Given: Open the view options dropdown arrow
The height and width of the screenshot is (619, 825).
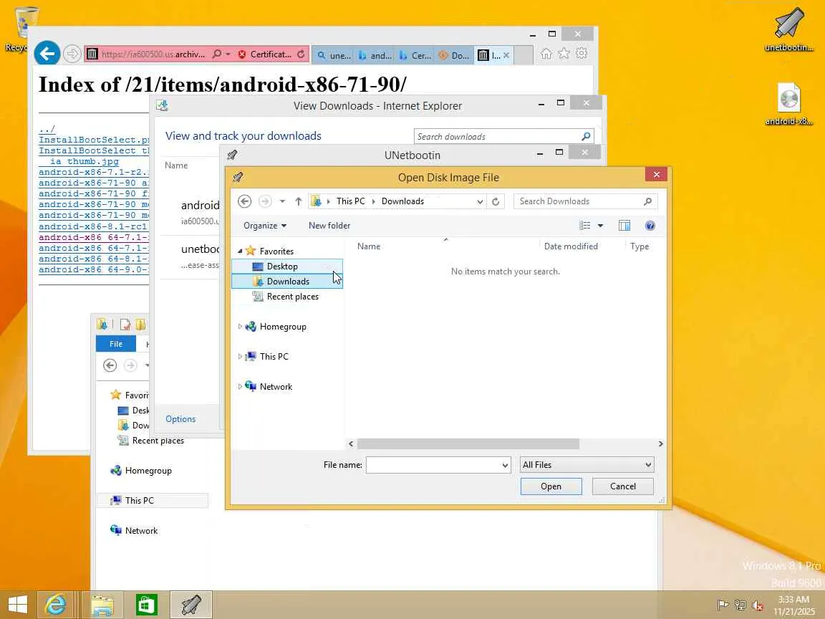Looking at the screenshot, I should (x=600, y=225).
